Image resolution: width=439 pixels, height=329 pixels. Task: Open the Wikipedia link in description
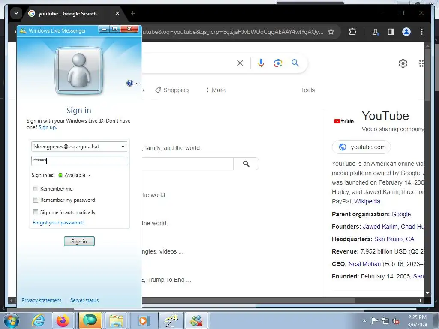(x=367, y=201)
